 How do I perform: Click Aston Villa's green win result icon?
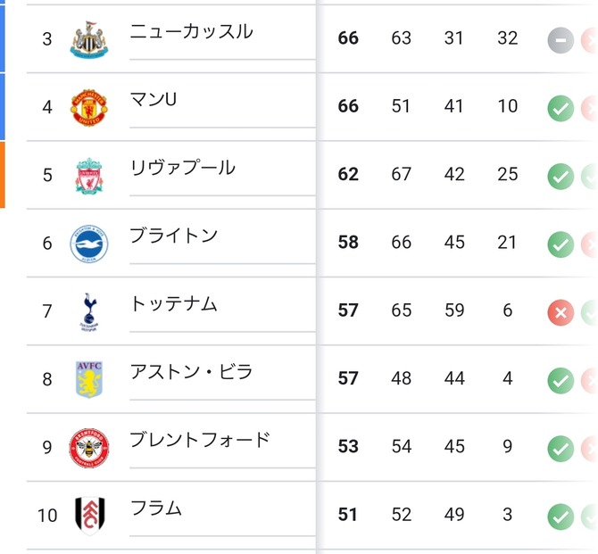(x=561, y=379)
